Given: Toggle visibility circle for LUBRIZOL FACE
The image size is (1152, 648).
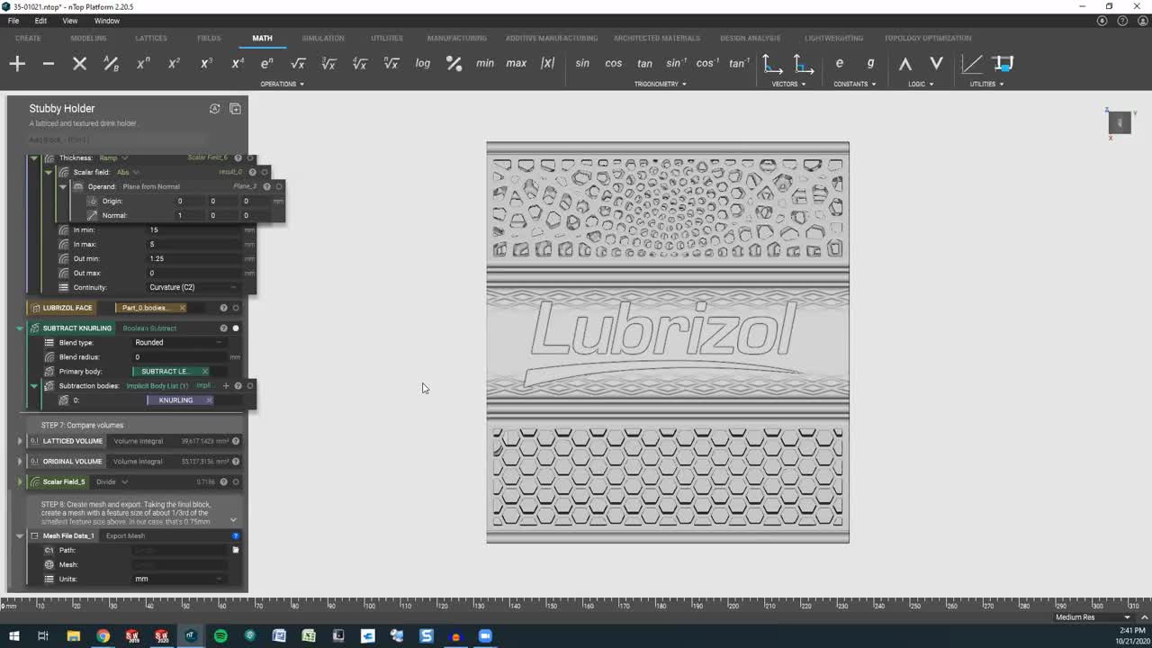Looking at the screenshot, I should 236,308.
